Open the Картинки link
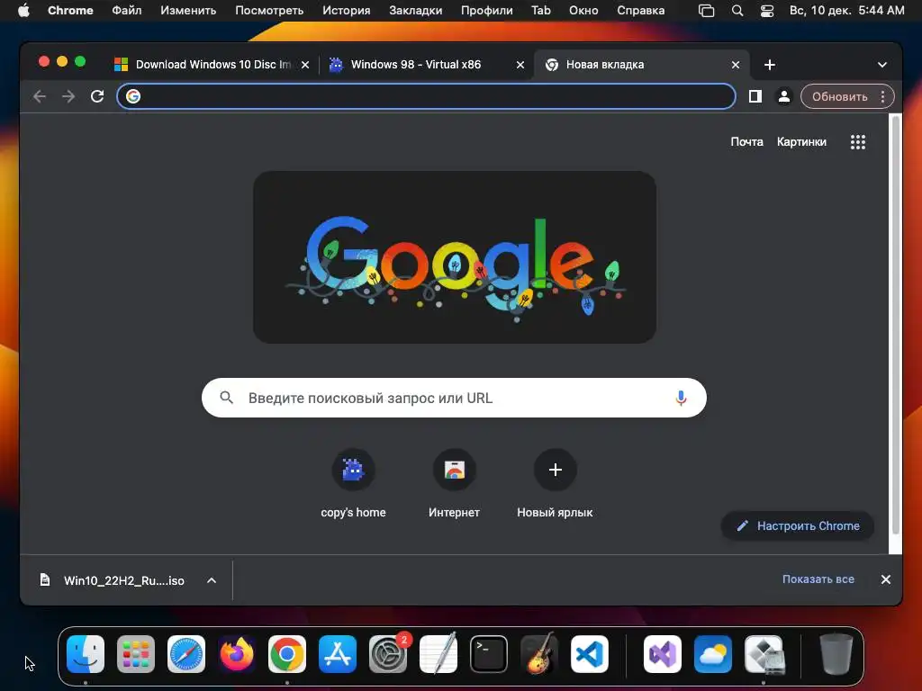Viewport: 922px width, 691px height. click(801, 141)
